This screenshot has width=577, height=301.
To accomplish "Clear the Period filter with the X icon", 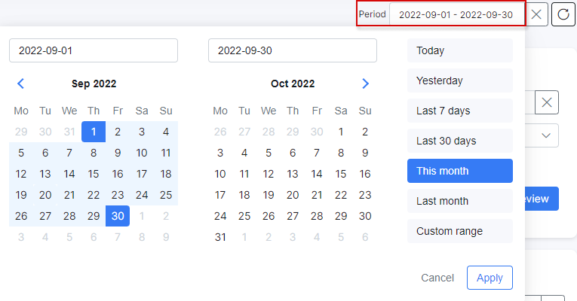I will point(536,14).
